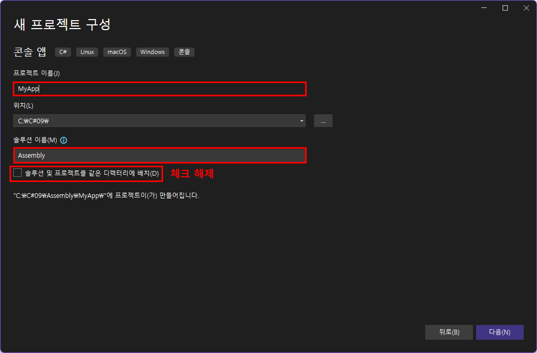537x353 pixels.
Task: Close the new project dialog
Action: point(526,8)
